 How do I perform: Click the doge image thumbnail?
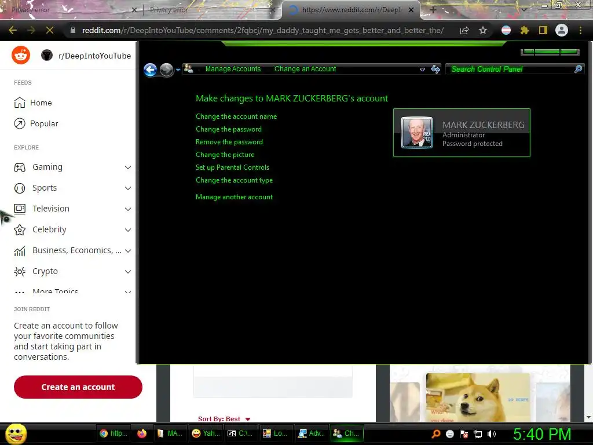click(478, 397)
